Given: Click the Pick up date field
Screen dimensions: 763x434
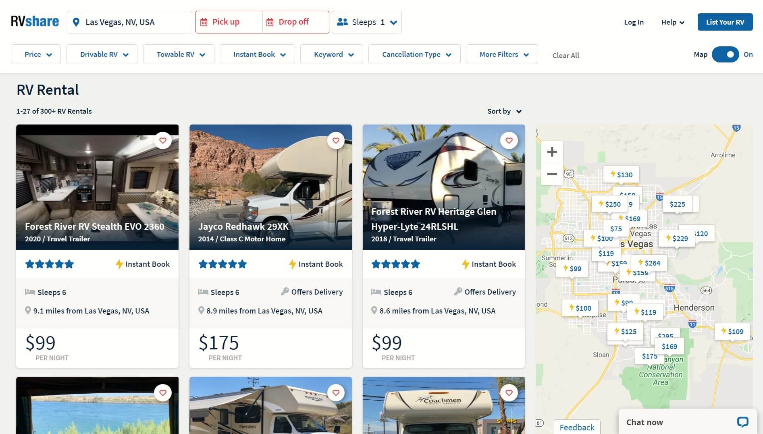Looking at the screenshot, I should click(x=229, y=22).
